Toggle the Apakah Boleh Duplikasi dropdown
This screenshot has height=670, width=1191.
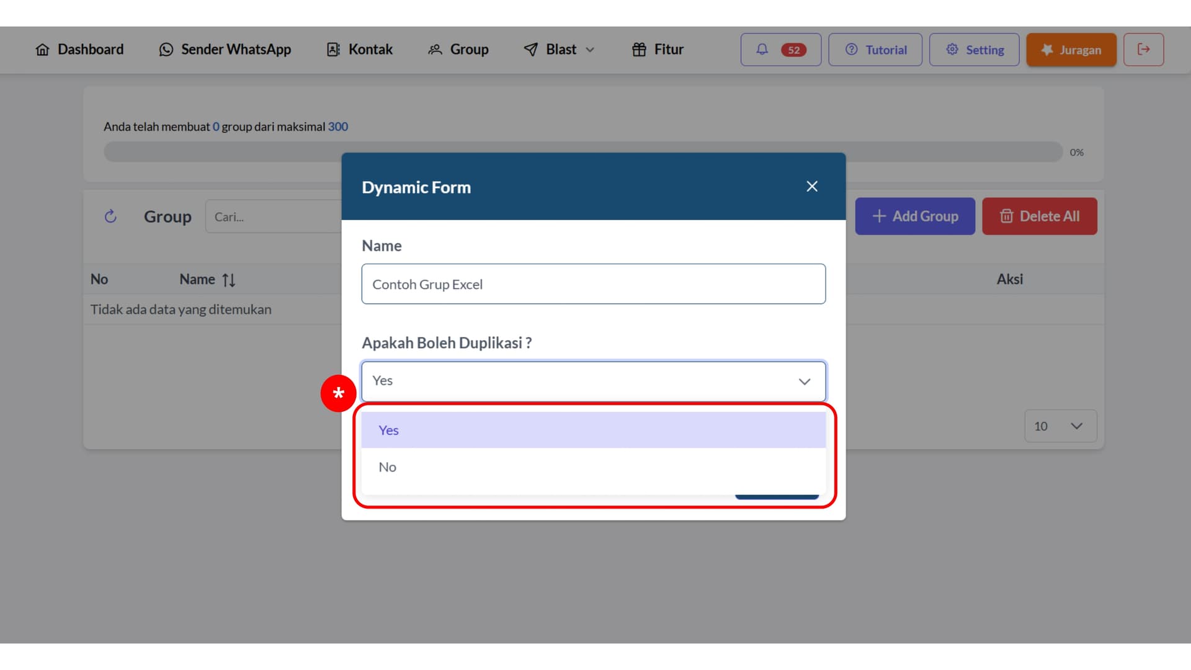[594, 381]
